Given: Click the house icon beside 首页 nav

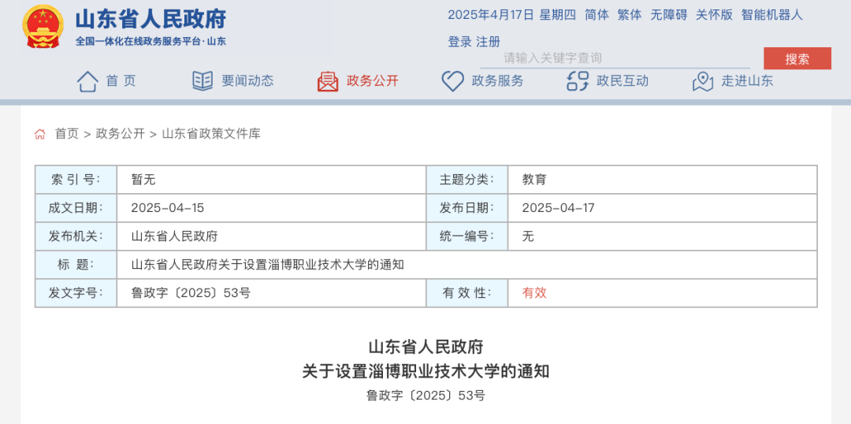Looking at the screenshot, I should pos(87,81).
